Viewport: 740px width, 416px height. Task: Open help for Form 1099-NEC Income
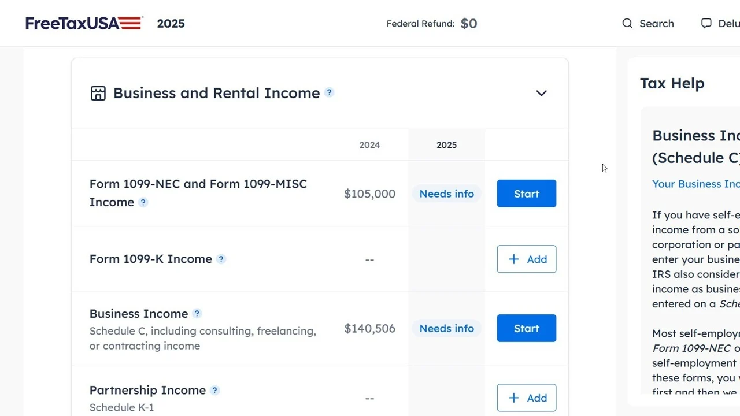[143, 203]
